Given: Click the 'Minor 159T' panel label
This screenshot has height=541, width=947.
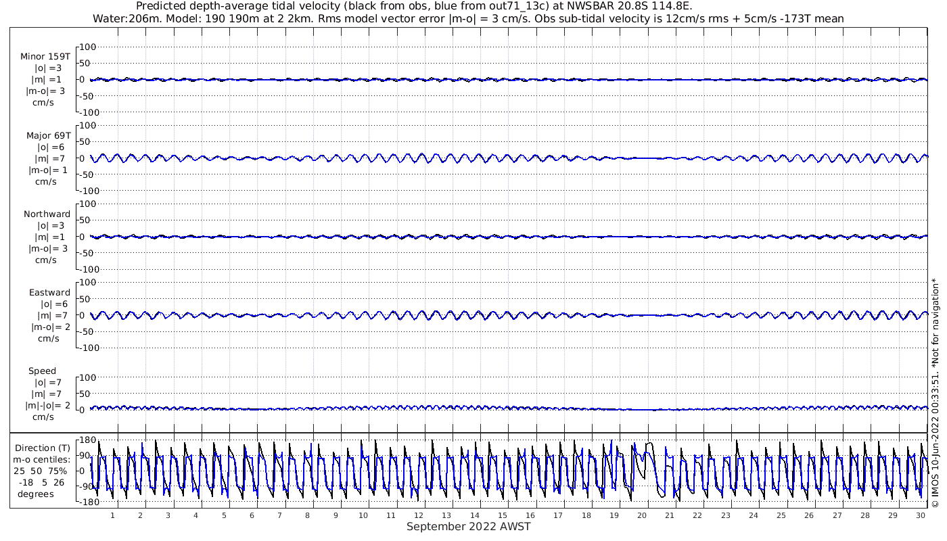Looking at the screenshot, I should [x=45, y=57].
